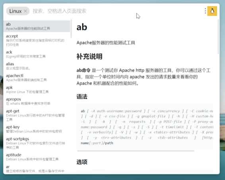This screenshot has height=180, width=225.
Task: Click the 选项 heading
Action: coord(82,162)
